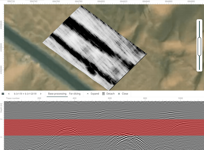The height and width of the screenshot is (150, 204).
Task: Click upper part of vertical slider track
Action: [199, 28]
